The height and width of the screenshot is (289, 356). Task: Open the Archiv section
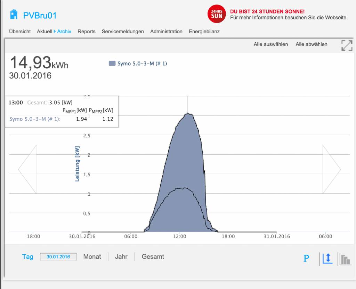click(x=64, y=32)
